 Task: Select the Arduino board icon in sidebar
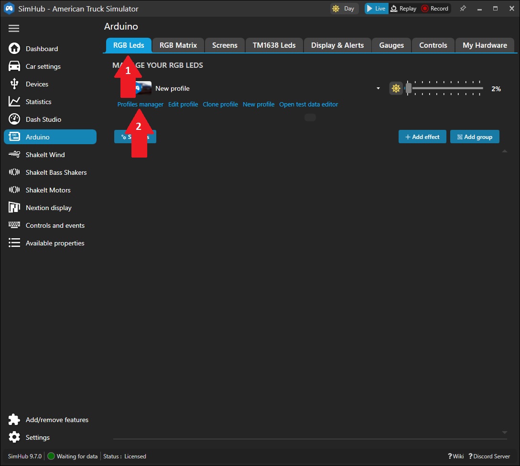coord(14,137)
